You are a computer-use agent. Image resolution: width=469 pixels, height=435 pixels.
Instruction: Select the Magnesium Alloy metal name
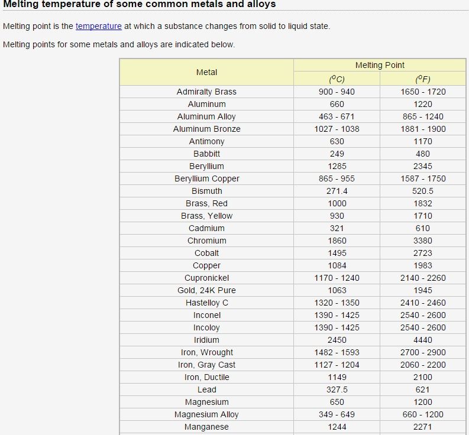206,414
